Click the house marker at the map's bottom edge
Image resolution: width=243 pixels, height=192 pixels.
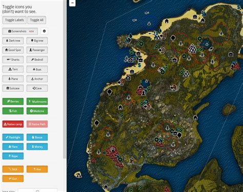pyautogui.click(x=106, y=187)
